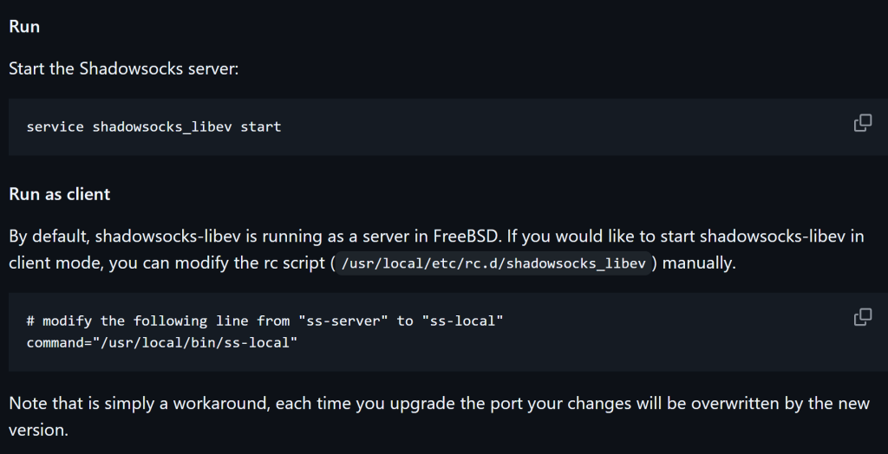Click the "Start the Shadowsocks server:" text
888x454 pixels.
coord(123,68)
